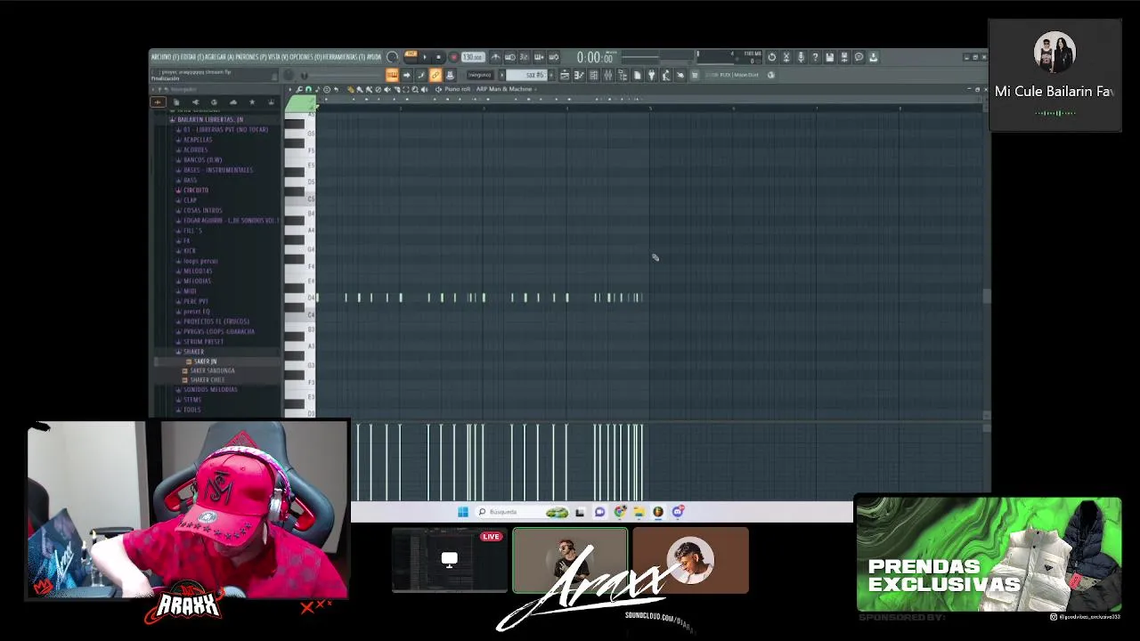Toggle overdub/blend recording icon
The image size is (1140, 641).
click(x=540, y=57)
